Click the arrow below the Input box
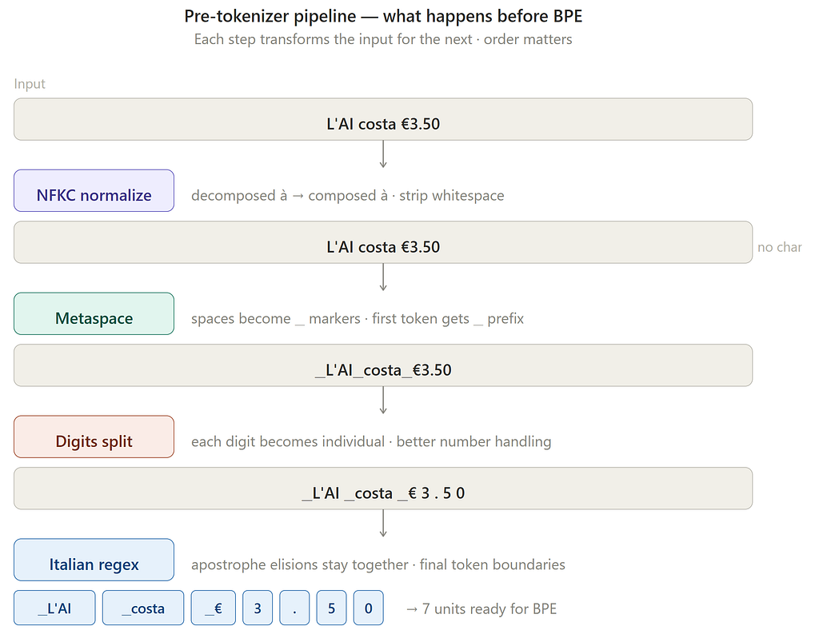 pos(383,154)
